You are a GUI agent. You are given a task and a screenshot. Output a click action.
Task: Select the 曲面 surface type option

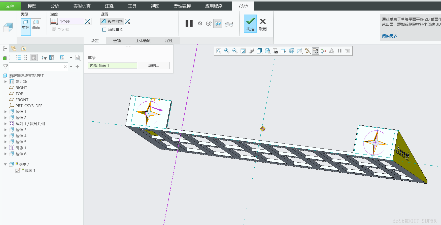pyautogui.click(x=36, y=25)
